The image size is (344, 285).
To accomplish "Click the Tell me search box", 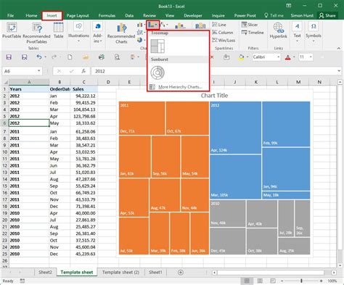I will 274,16.
